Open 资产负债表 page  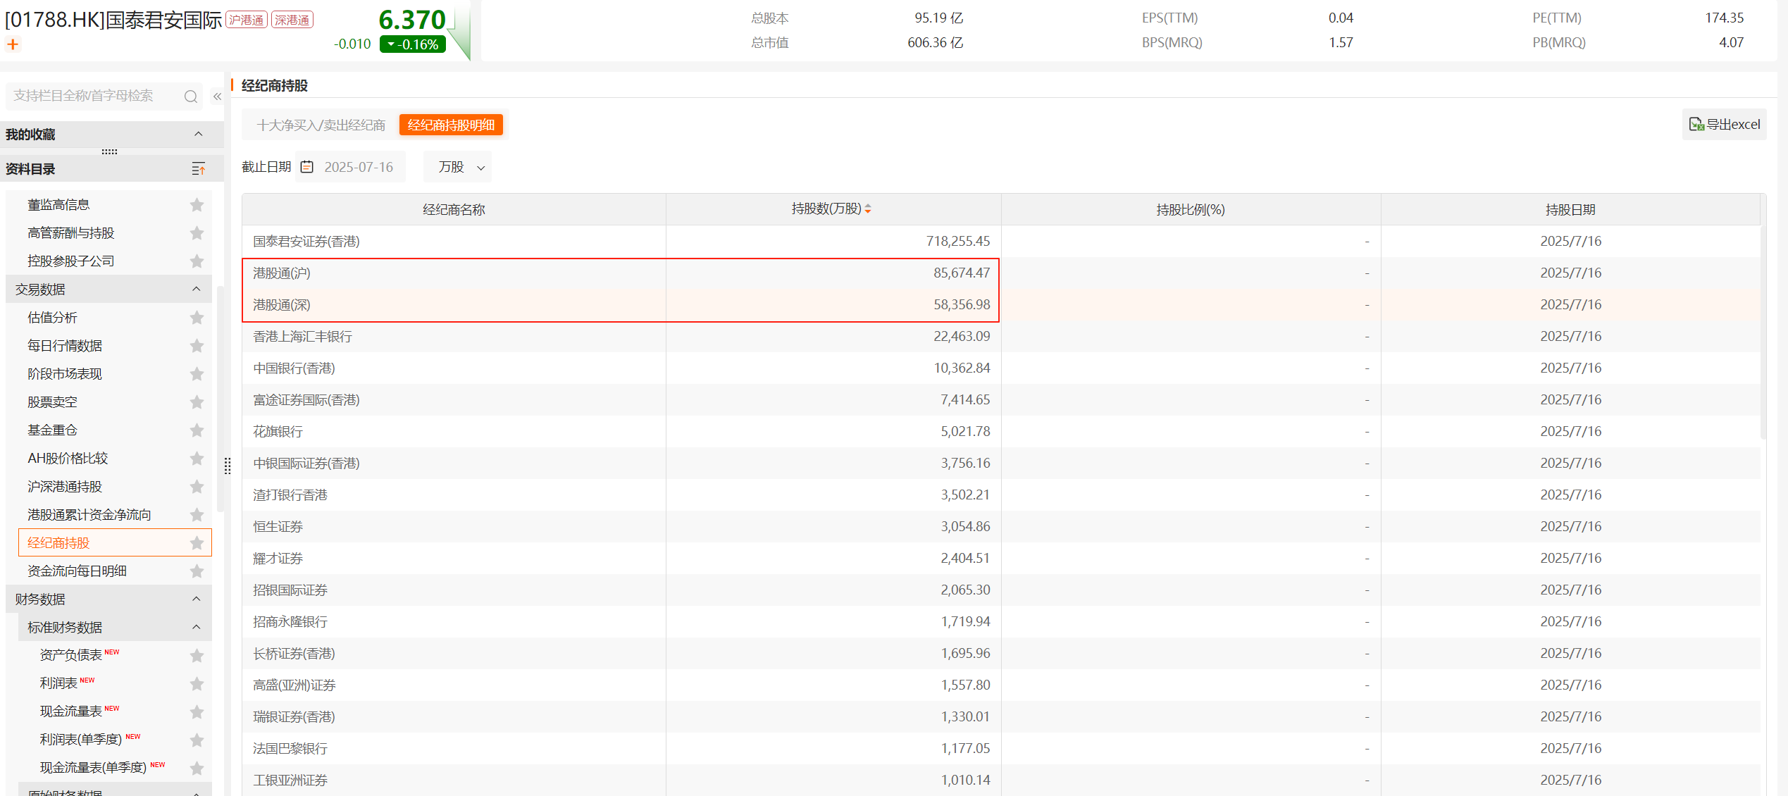click(71, 655)
